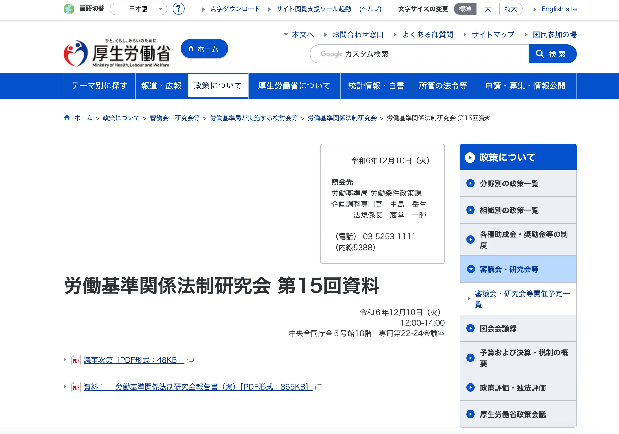619x434 pixels.
Task: Click the copy icon after 議事次第 link
Action: coord(190,360)
